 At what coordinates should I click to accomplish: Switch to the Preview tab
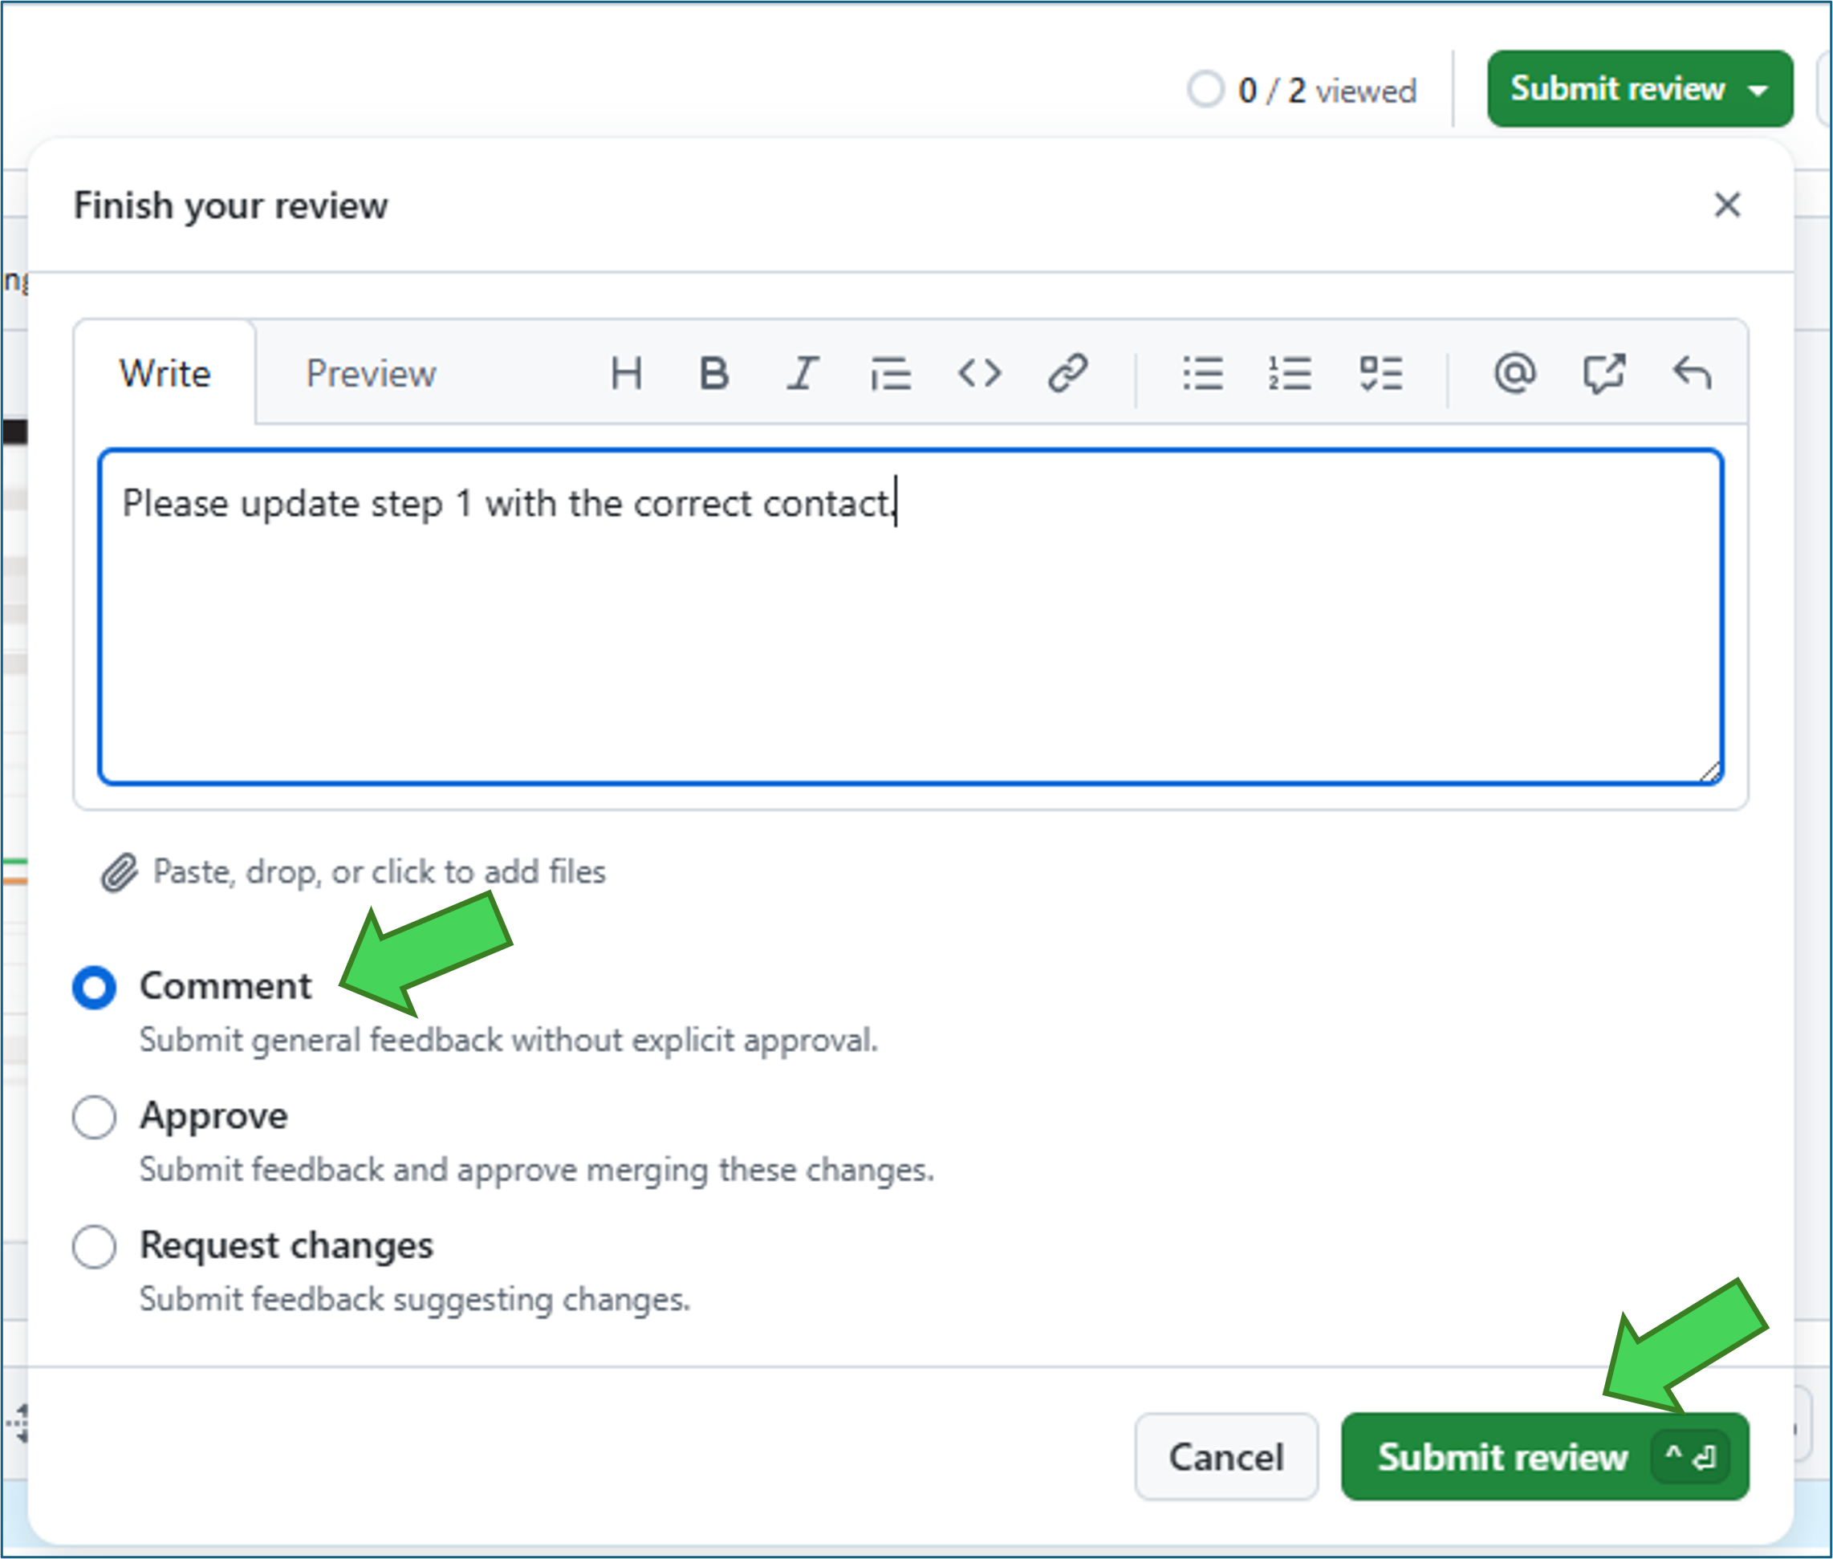(372, 373)
